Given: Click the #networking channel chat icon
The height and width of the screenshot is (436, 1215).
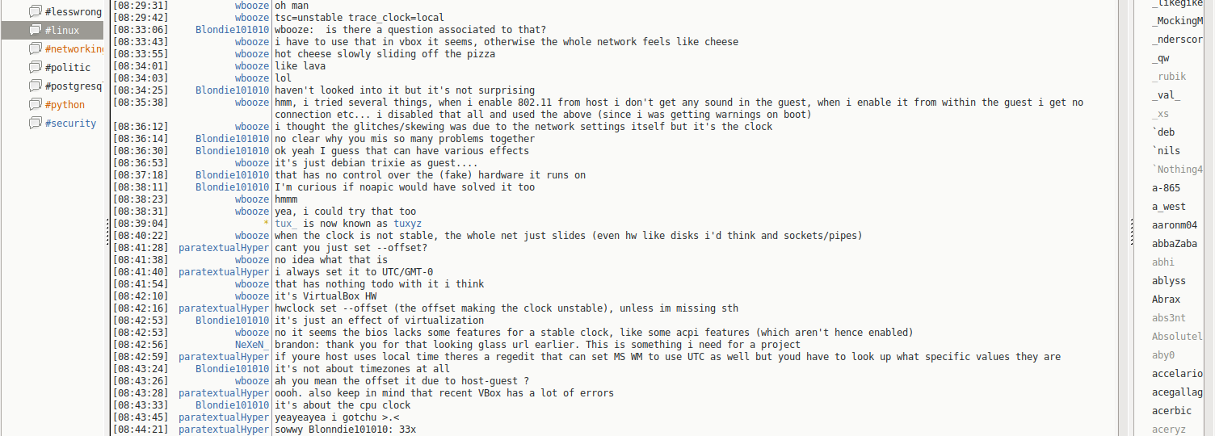Looking at the screenshot, I should point(35,48).
